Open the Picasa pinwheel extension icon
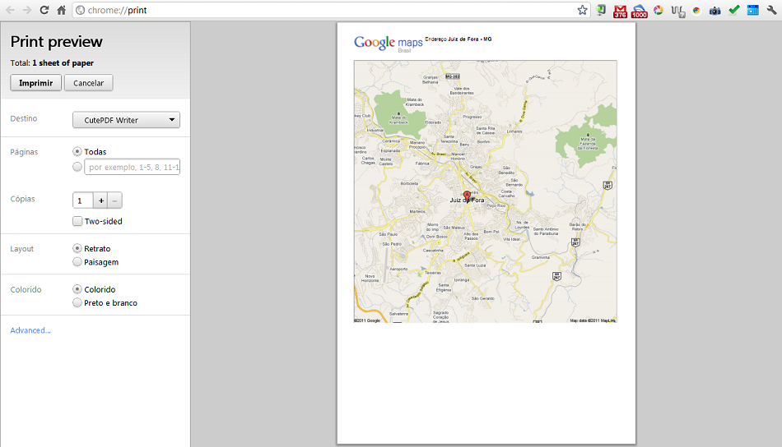Image resolution: width=782 pixels, height=447 pixels. (x=659, y=11)
